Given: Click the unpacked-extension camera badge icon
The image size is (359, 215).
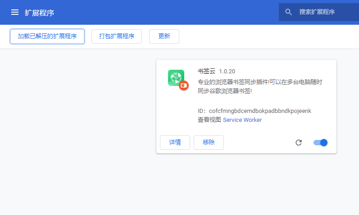Looking at the screenshot, I should pos(184,85).
